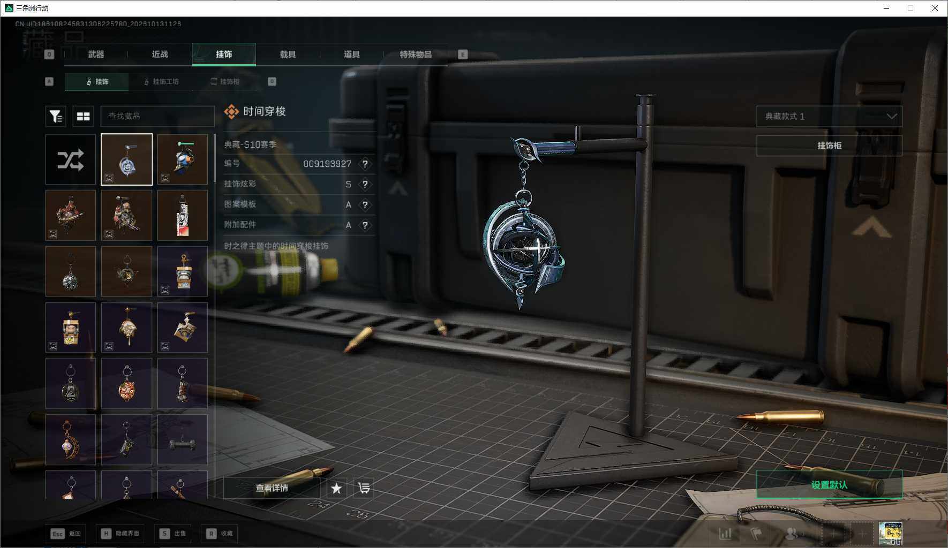
Task: Open the help icon beside 附加配件
Action: [x=365, y=225]
